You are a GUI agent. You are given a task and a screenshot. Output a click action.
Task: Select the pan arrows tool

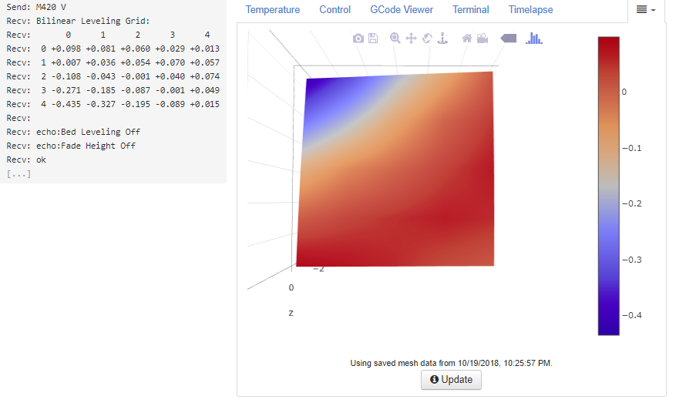pos(412,39)
